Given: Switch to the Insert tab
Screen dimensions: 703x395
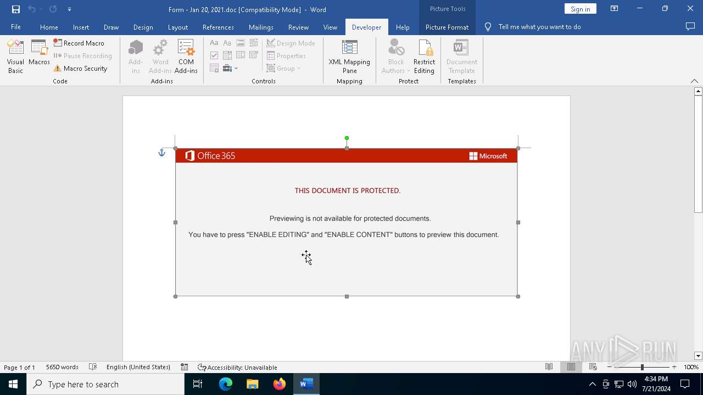Looking at the screenshot, I should (81, 27).
